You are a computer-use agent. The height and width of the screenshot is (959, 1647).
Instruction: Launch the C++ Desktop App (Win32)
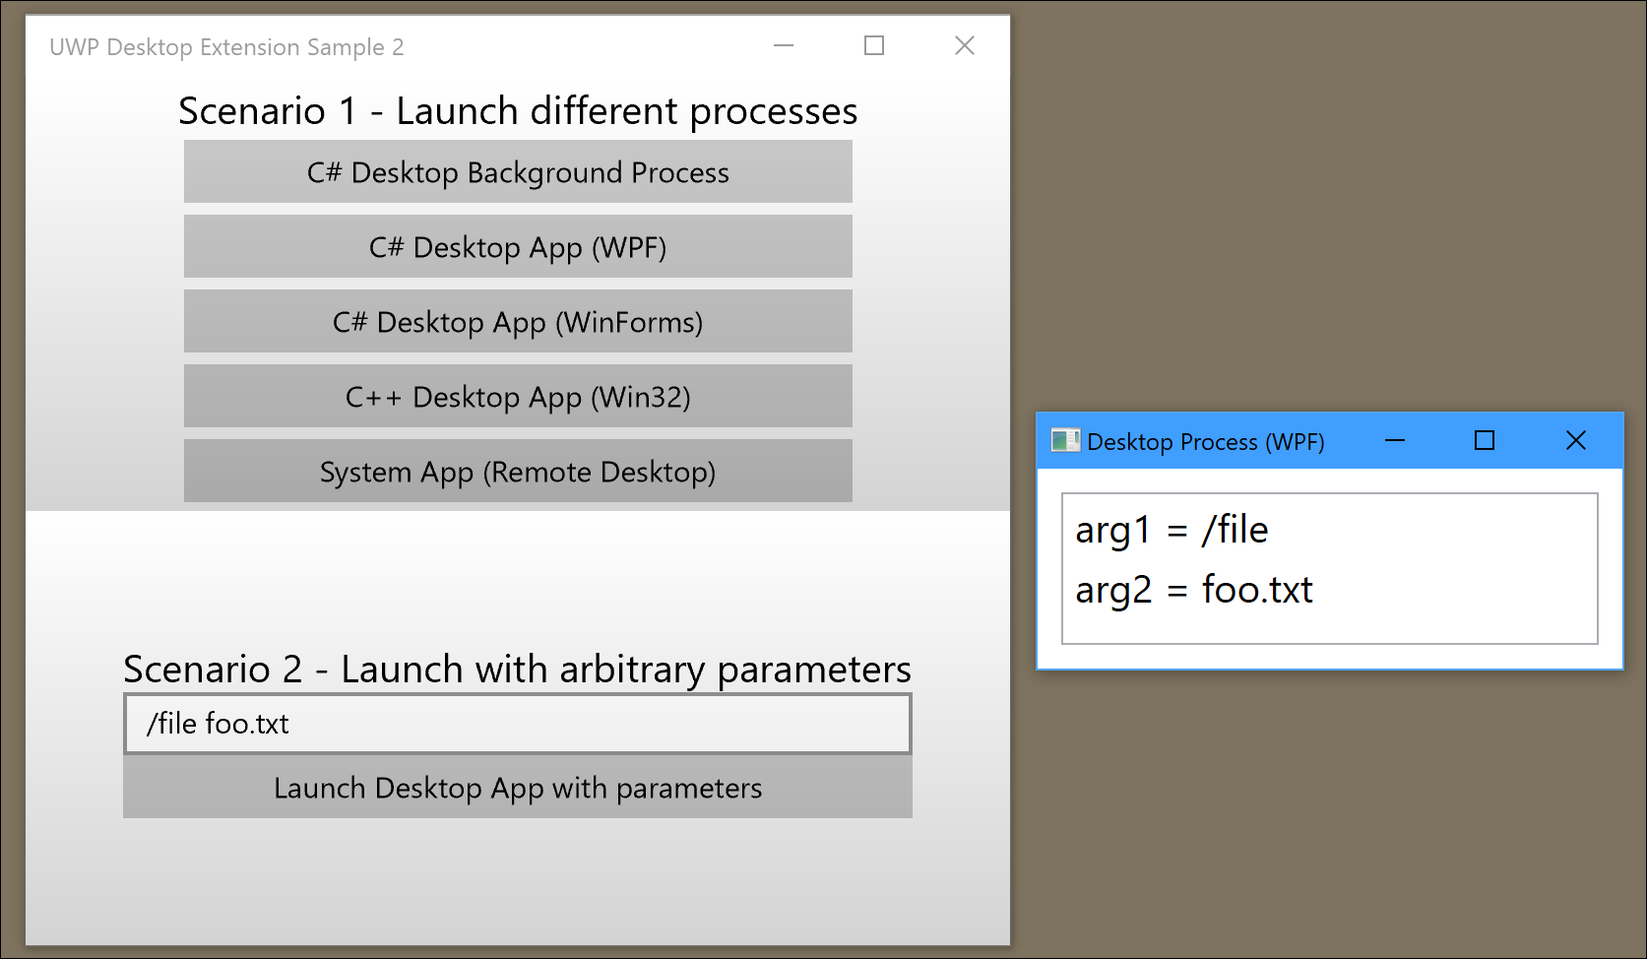(x=517, y=396)
